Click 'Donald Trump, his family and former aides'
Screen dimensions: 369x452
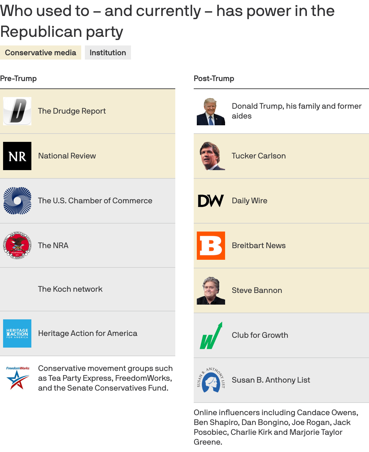[297, 111]
